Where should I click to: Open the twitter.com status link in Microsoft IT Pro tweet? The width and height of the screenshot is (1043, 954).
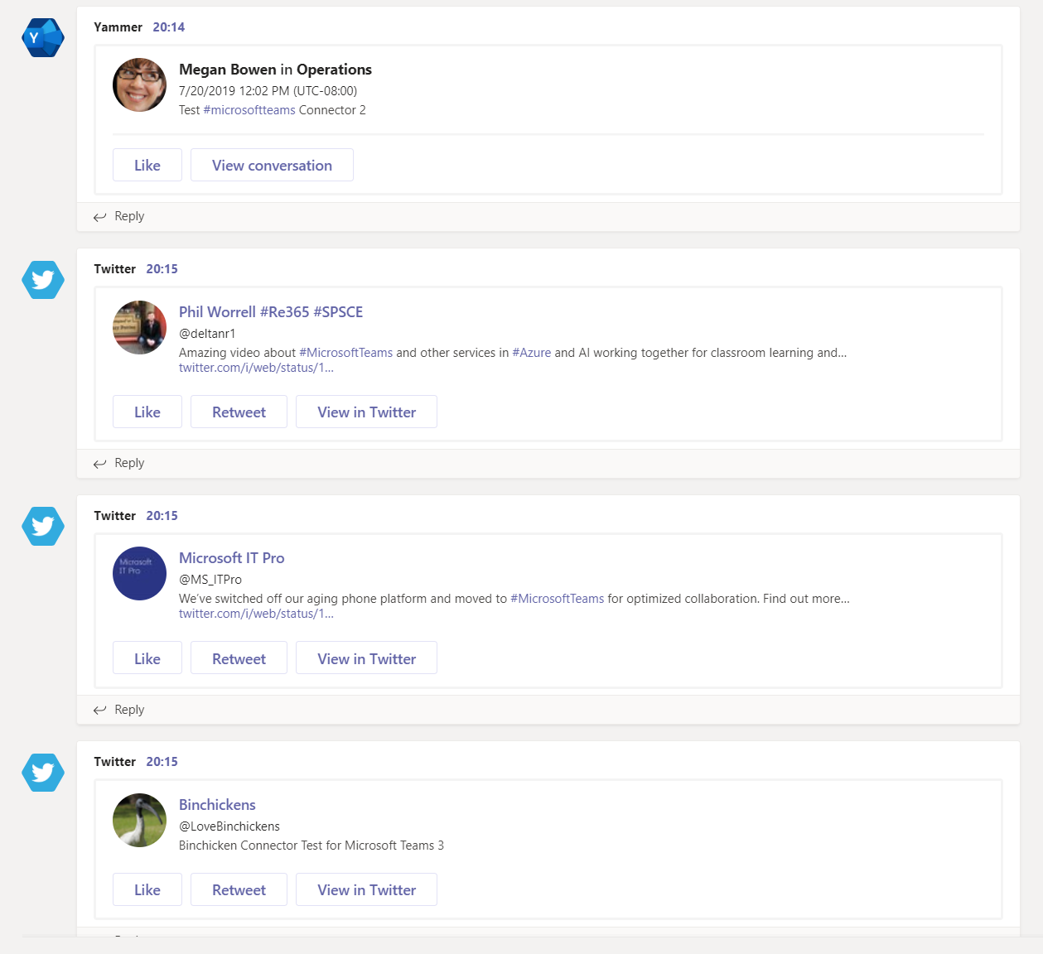click(256, 614)
